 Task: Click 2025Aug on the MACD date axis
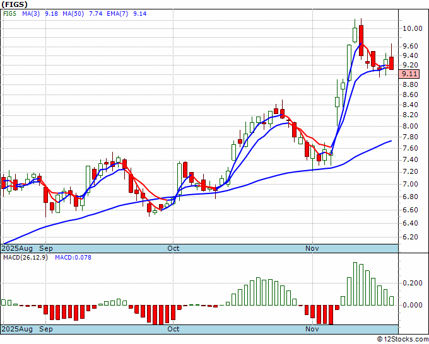click(17, 329)
